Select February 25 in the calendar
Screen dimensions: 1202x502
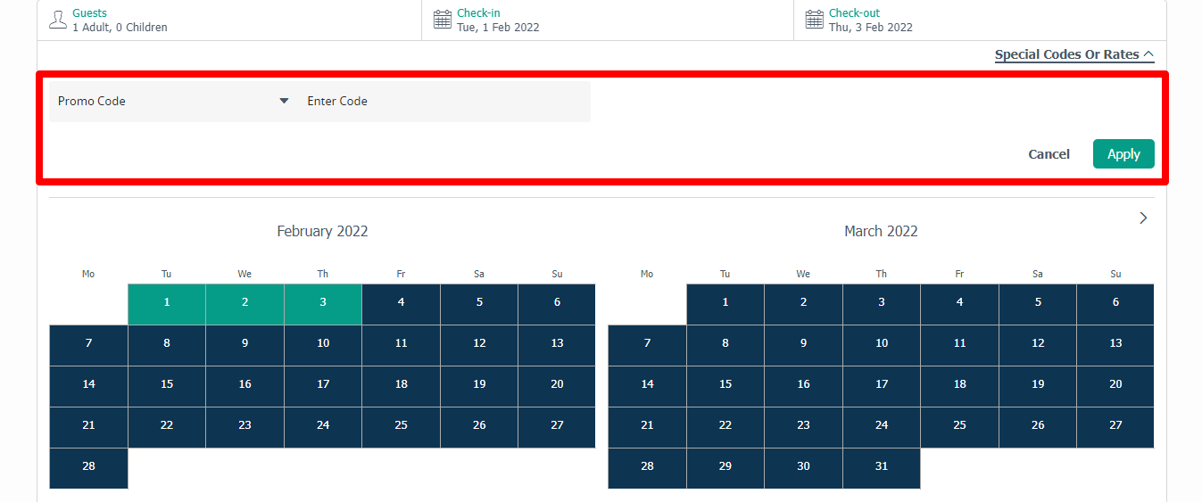[x=402, y=425]
